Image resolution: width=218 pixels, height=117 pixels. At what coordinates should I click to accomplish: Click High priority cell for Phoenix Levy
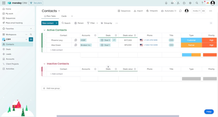pos(210,40)
